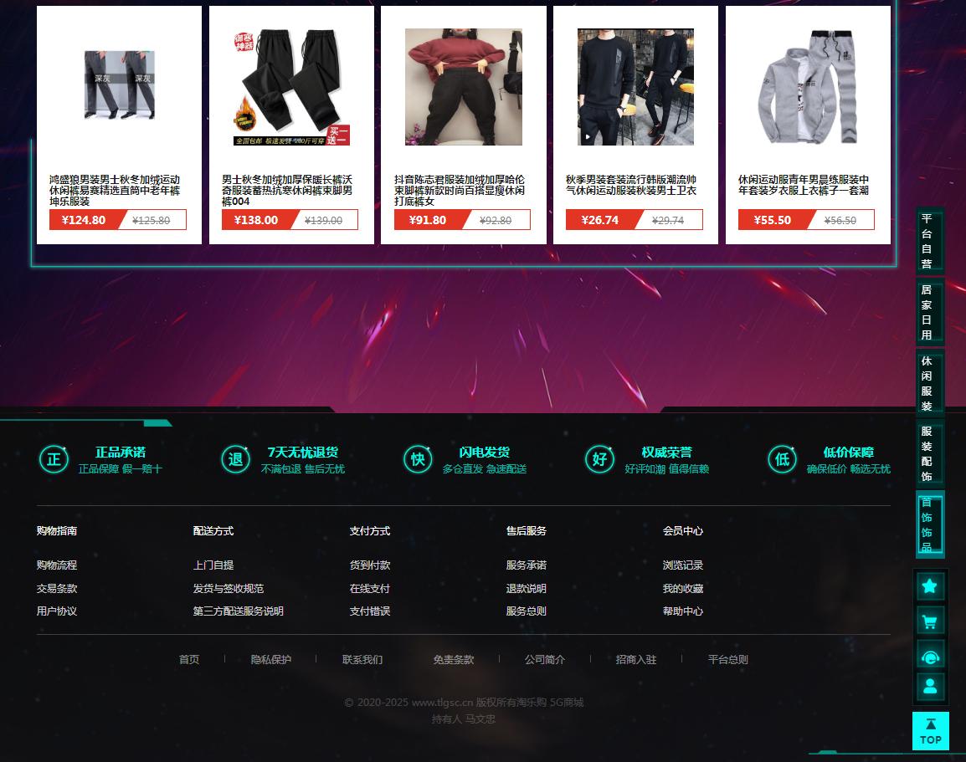This screenshot has width=966, height=762.
Task: Click the ¥124.80 price tag
Action: (x=84, y=220)
